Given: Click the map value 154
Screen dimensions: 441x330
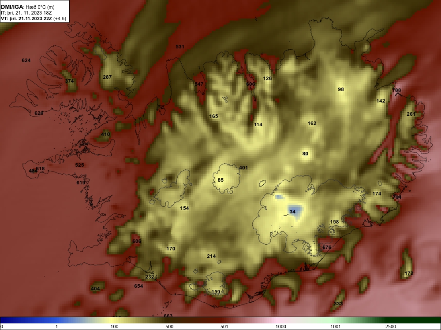Looking at the screenshot, I should pos(184,208).
